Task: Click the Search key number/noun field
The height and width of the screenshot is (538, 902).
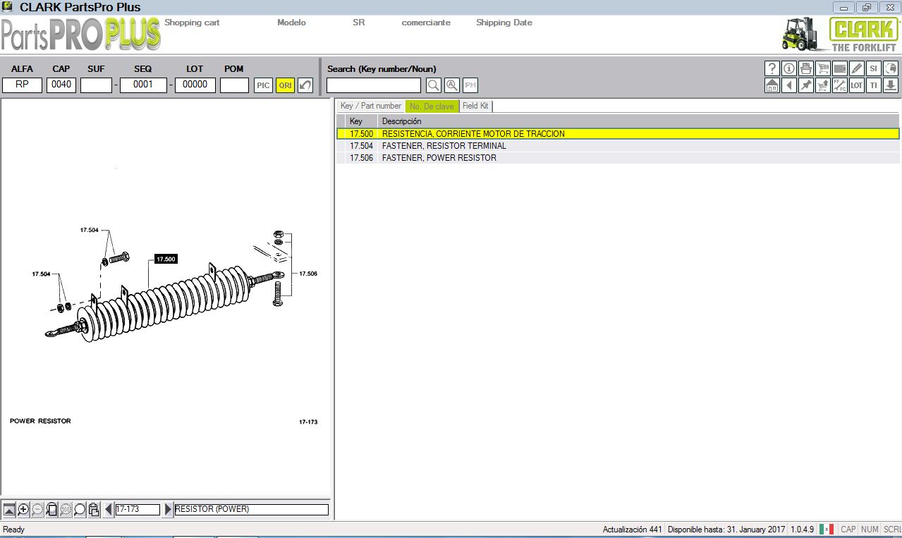Action: point(374,85)
